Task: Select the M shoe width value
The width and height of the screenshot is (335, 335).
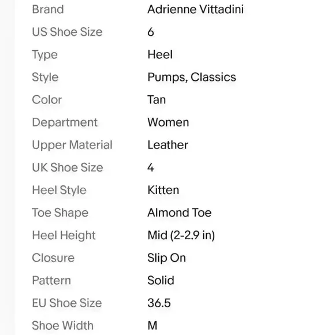Action: 152,326
